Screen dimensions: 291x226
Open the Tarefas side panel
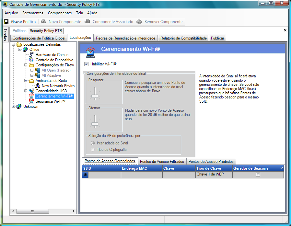click(x=5, y=35)
